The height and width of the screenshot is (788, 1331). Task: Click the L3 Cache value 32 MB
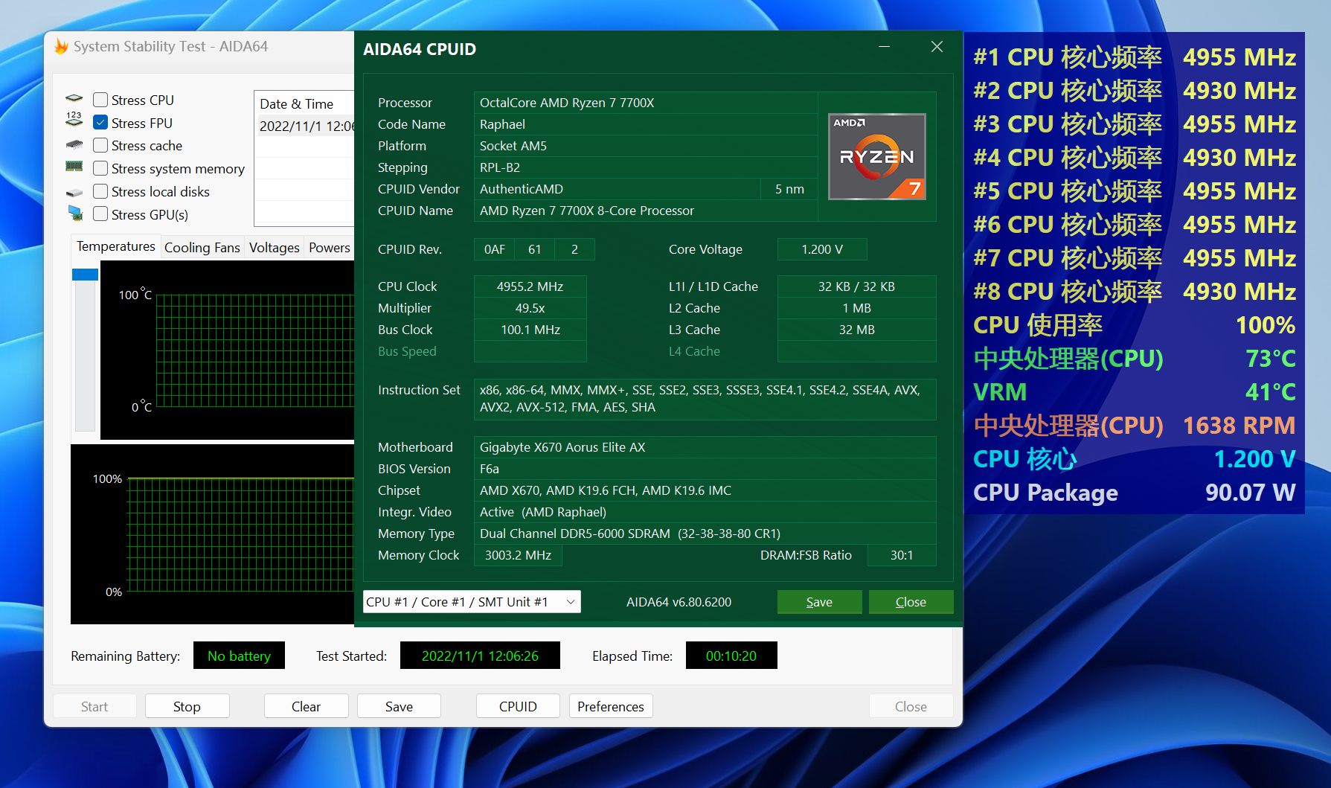(856, 330)
